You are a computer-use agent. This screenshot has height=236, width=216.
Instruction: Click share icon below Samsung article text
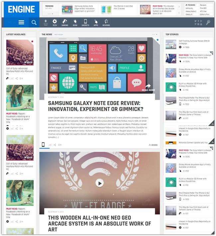point(55,145)
